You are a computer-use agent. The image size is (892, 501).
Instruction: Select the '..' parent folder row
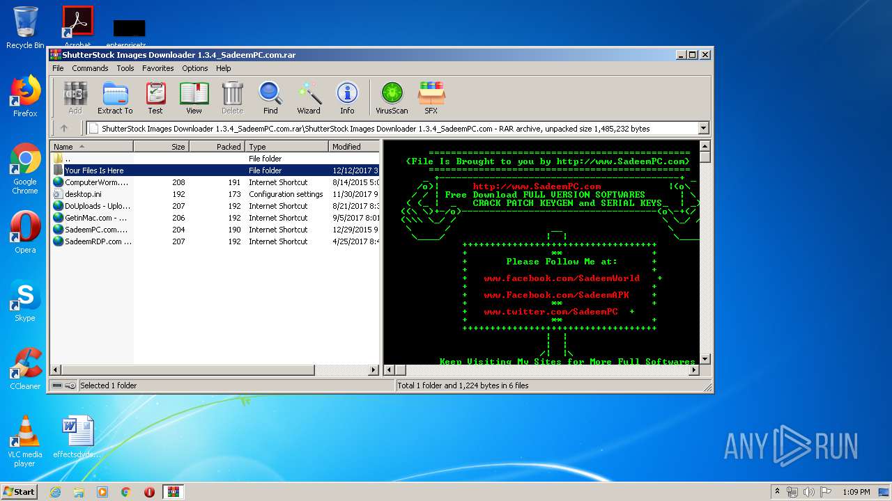click(215, 159)
